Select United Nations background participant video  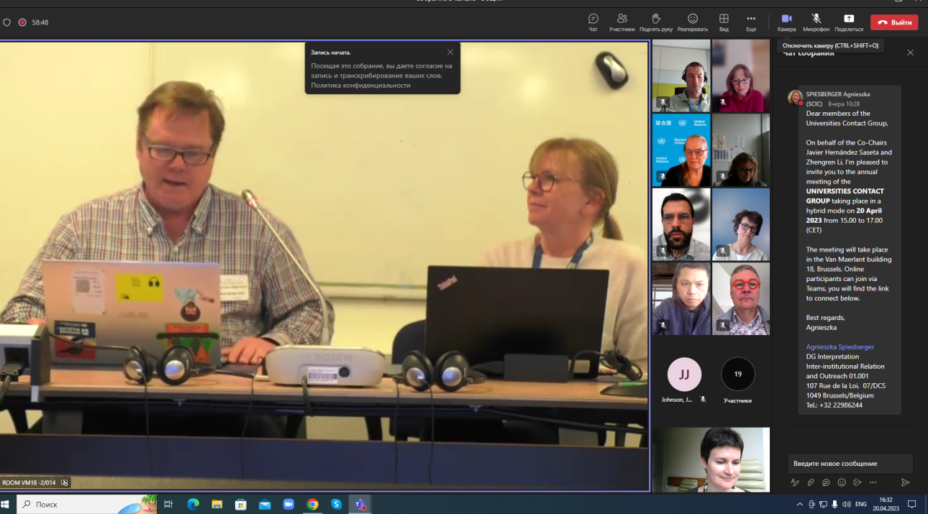point(681,150)
